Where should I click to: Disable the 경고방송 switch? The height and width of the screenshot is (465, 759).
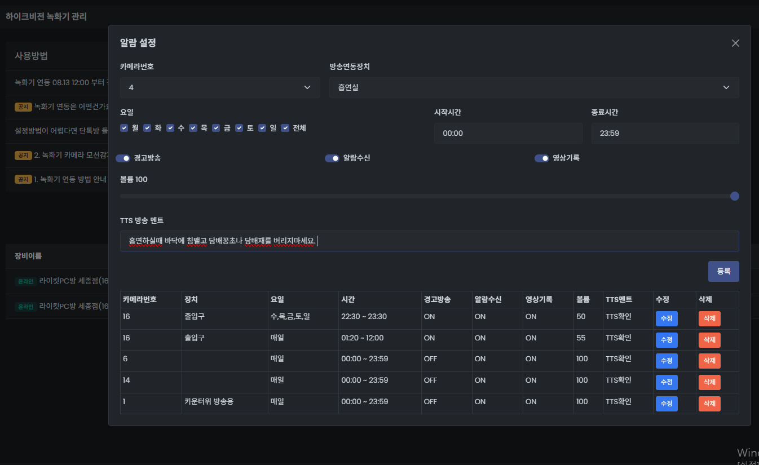pyautogui.click(x=123, y=158)
